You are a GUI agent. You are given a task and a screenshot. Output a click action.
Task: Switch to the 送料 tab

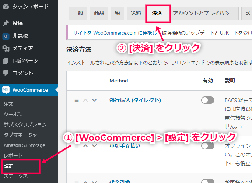click(x=136, y=13)
